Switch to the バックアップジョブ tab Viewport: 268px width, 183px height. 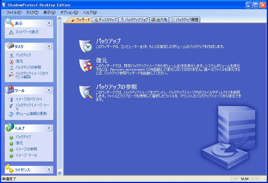(x=134, y=20)
